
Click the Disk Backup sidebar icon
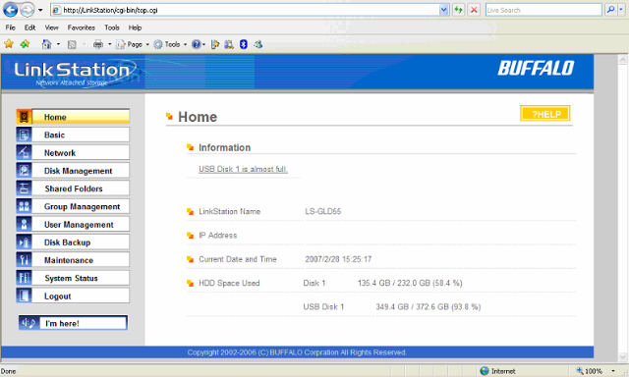24,242
